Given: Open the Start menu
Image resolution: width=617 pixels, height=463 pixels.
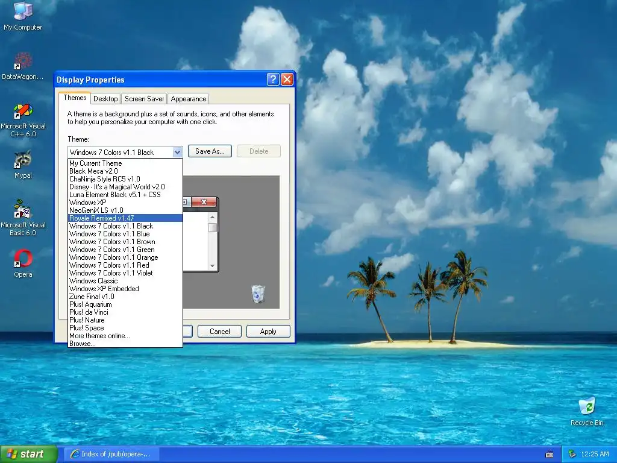Looking at the screenshot, I should pos(28,454).
